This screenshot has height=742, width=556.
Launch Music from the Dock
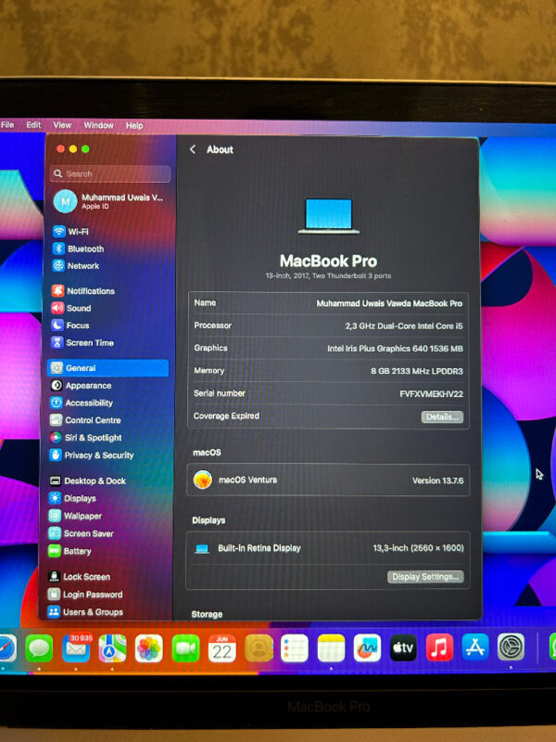click(439, 647)
